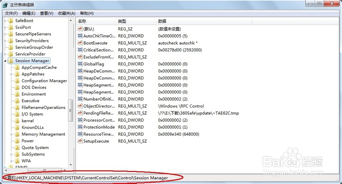Click the Quota System folder icon

[x=17, y=148]
